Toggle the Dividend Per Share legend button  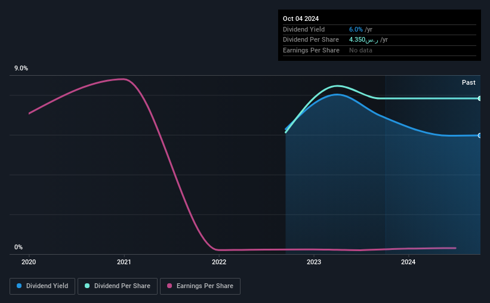[118, 286]
